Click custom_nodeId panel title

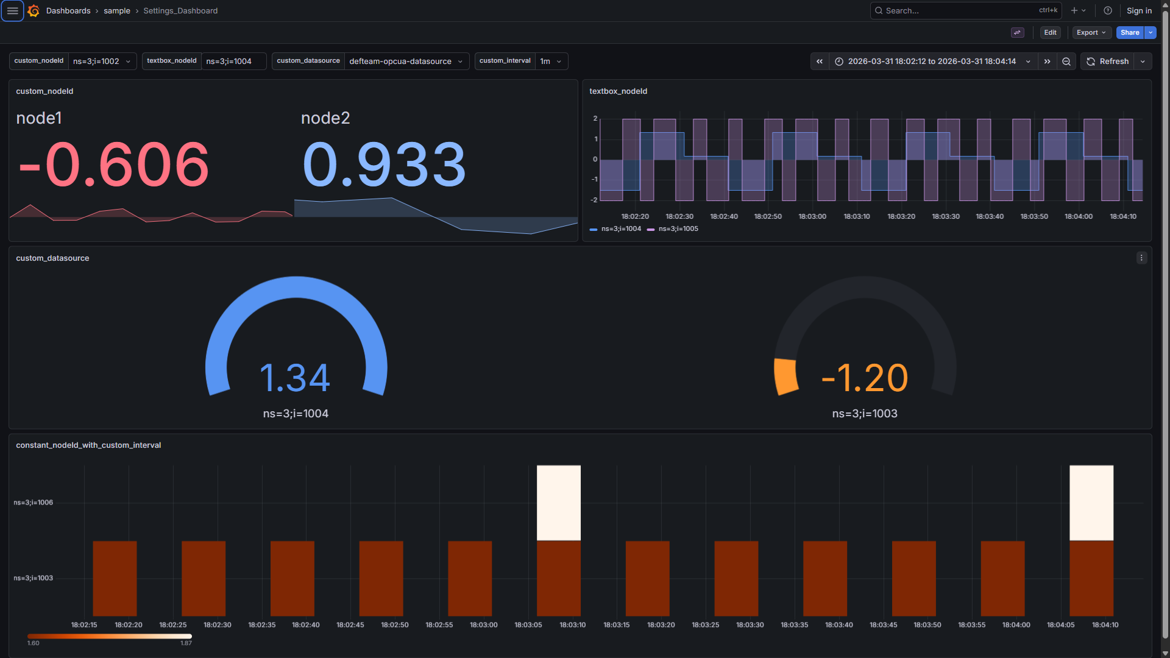click(x=44, y=91)
